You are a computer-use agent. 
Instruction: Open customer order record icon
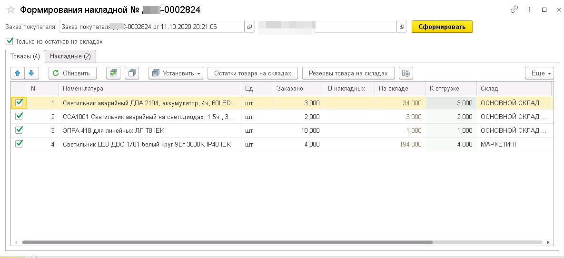[250, 27]
